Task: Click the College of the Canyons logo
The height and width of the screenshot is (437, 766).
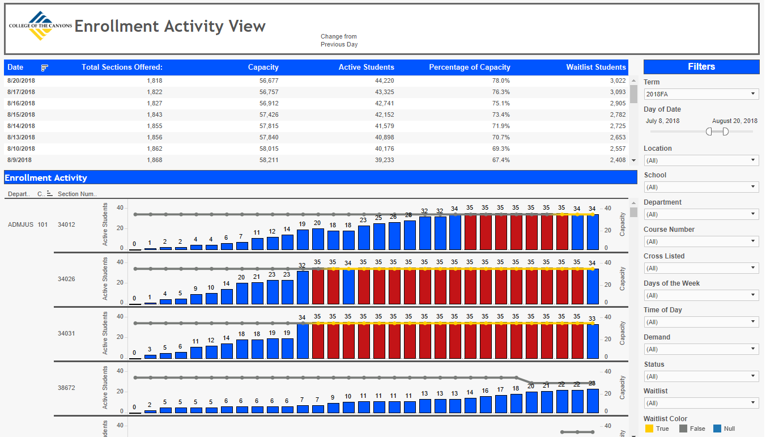Action: [40, 26]
